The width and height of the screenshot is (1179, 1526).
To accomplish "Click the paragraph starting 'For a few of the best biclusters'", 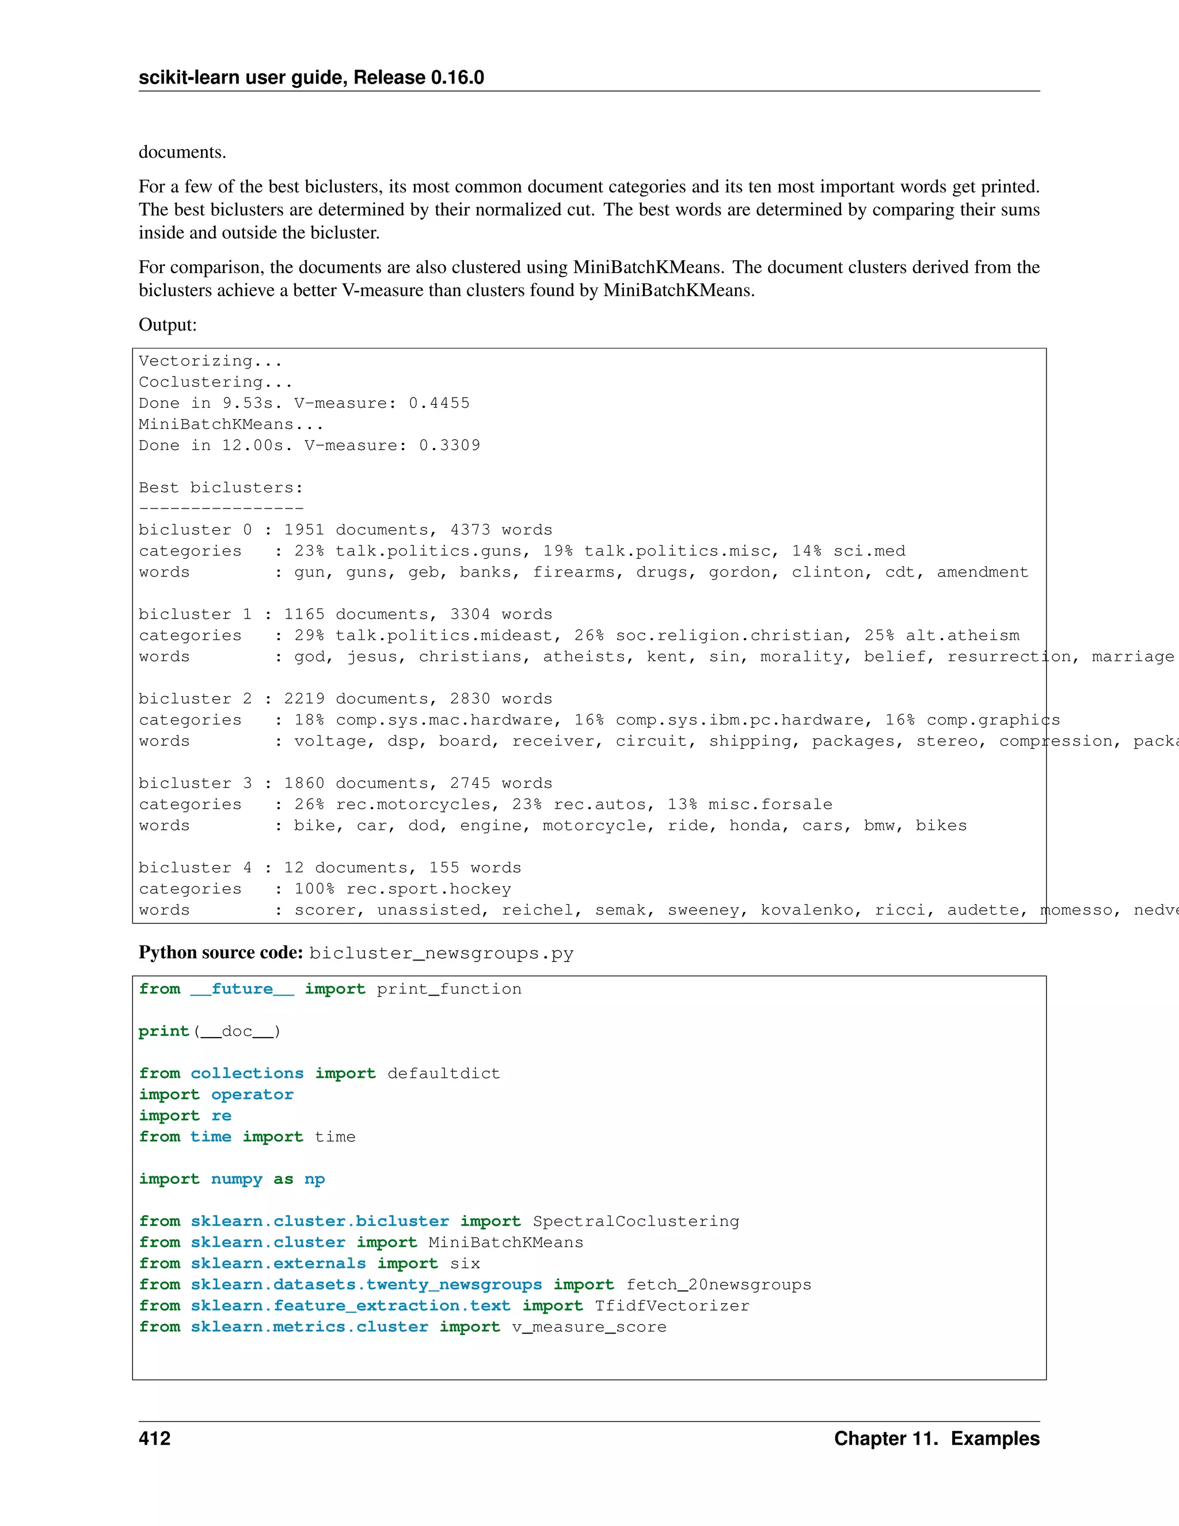I will pyautogui.click(x=589, y=210).
